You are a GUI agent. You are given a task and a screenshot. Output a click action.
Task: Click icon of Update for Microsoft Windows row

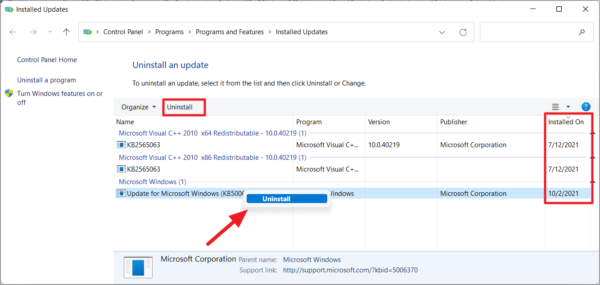coord(121,194)
